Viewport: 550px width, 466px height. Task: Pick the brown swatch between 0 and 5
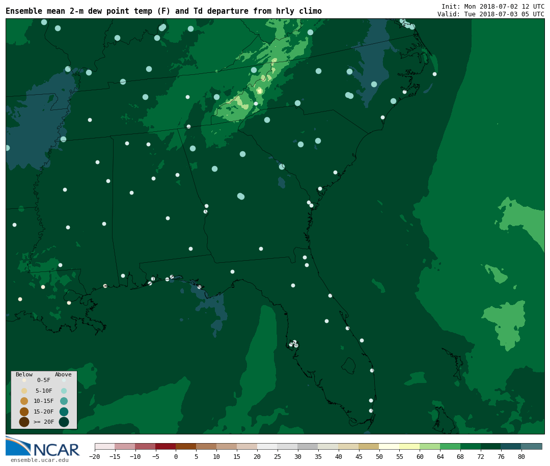click(x=186, y=446)
